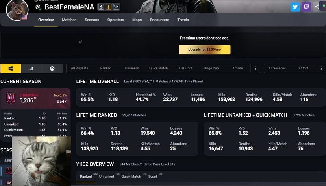Click overall Kills/Match 4.58 stat
326x186 pixels.
click(282, 97)
